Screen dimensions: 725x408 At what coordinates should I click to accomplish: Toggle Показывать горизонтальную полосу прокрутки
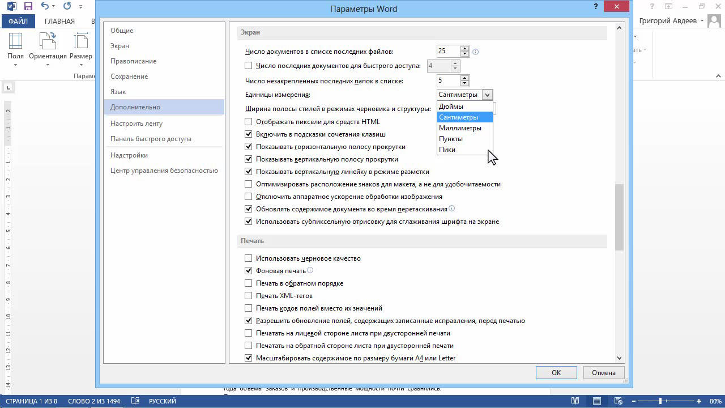coord(249,147)
